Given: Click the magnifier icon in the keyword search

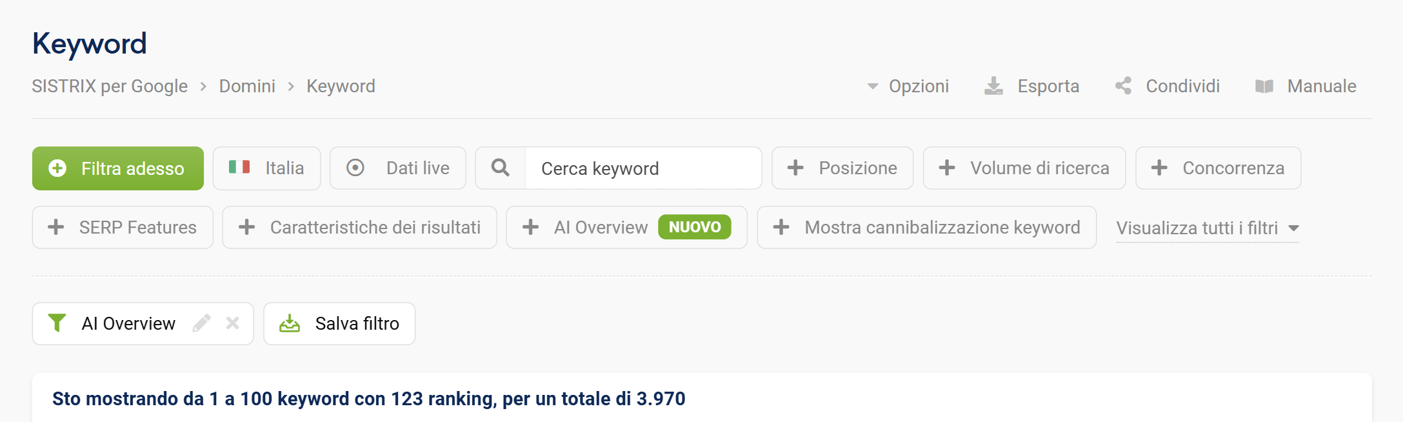Looking at the screenshot, I should [x=499, y=168].
